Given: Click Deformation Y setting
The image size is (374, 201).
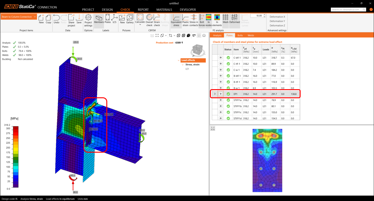Looking at the screenshot, I should point(277,21).
